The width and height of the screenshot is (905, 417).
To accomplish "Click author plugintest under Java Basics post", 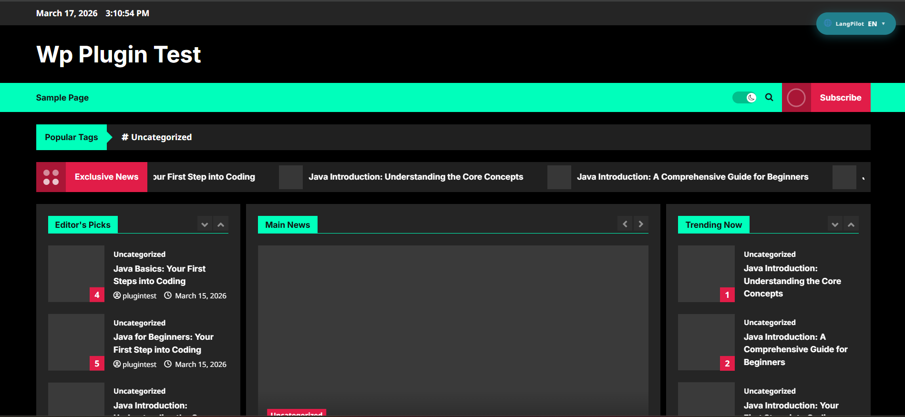I will click(139, 296).
